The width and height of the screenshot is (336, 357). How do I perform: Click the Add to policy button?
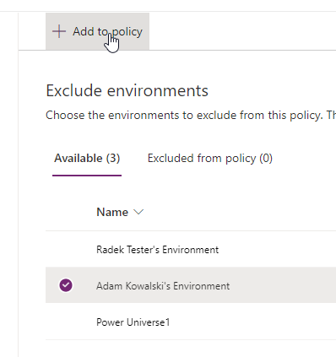coord(97,31)
